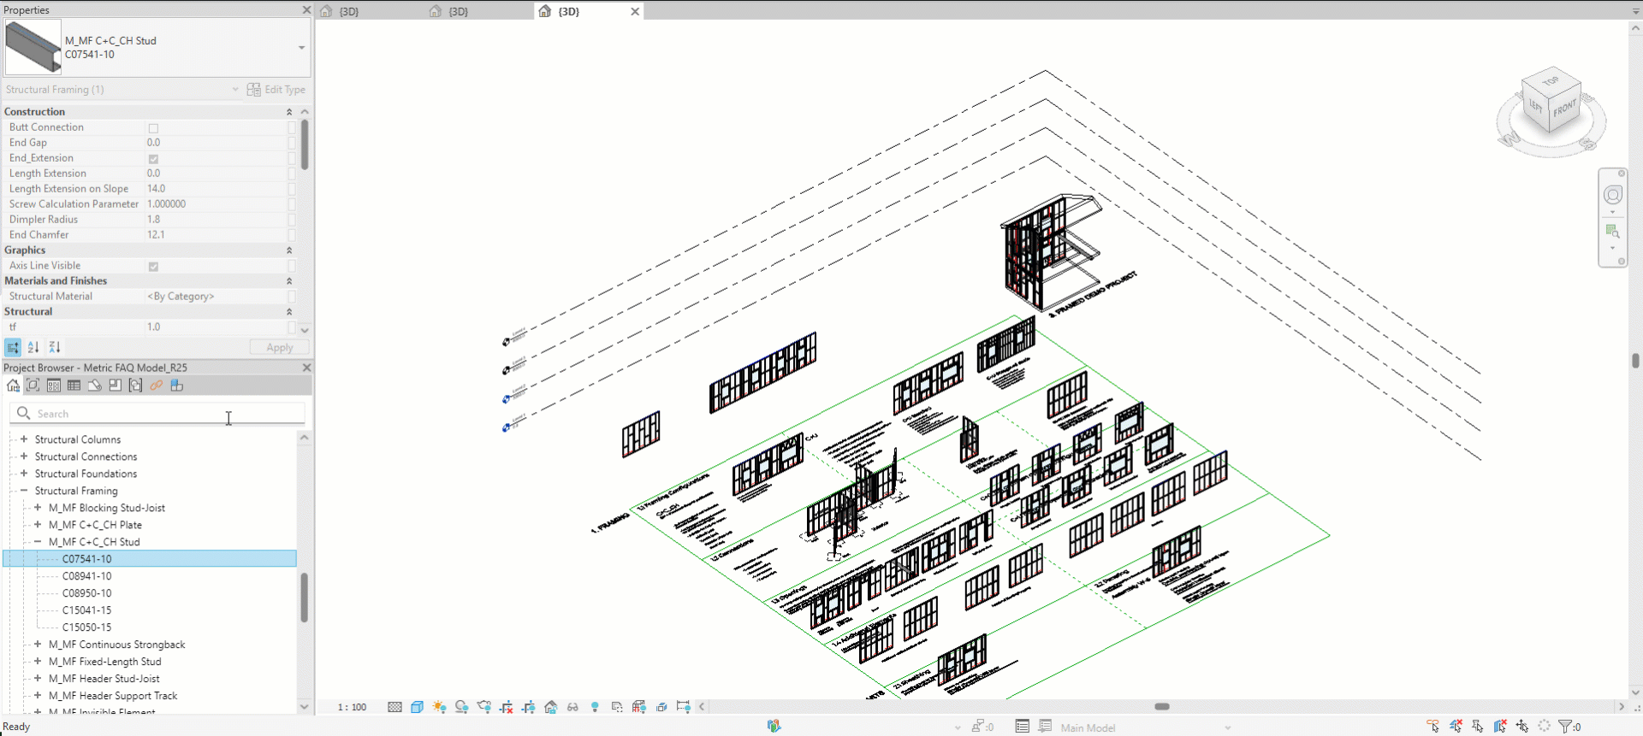Click the selection filter funnel icon
The height and width of the screenshot is (736, 1643).
(1565, 727)
